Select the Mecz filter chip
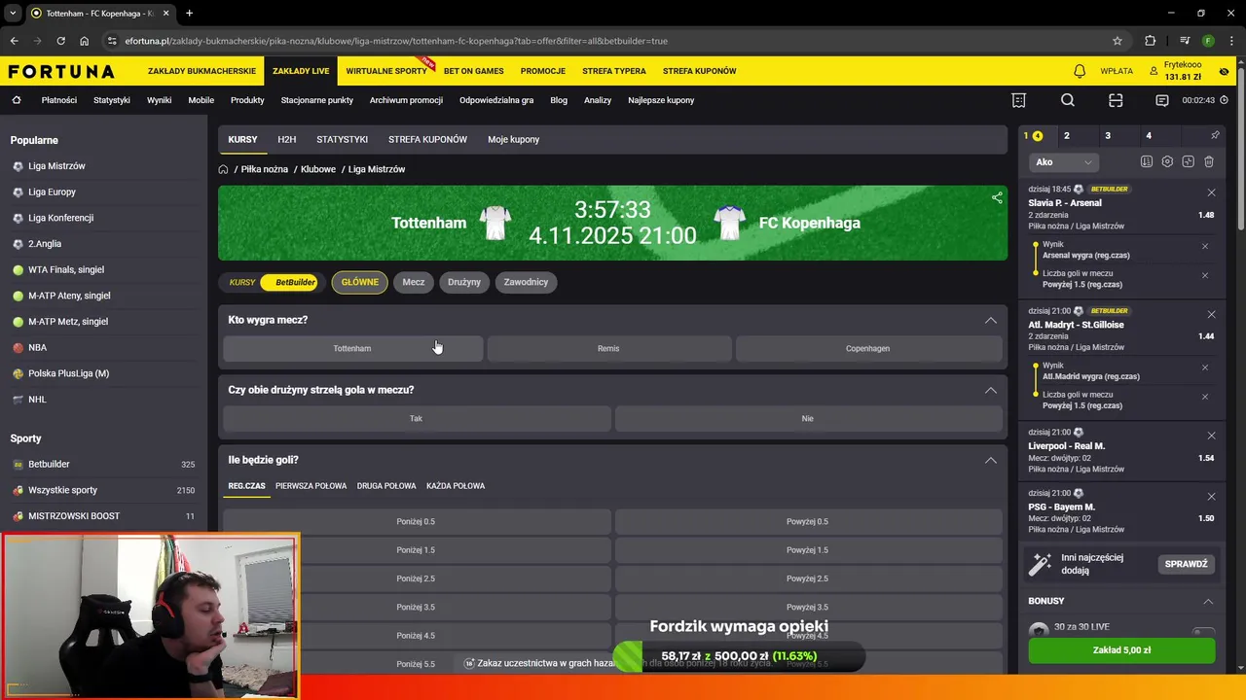 pyautogui.click(x=414, y=283)
